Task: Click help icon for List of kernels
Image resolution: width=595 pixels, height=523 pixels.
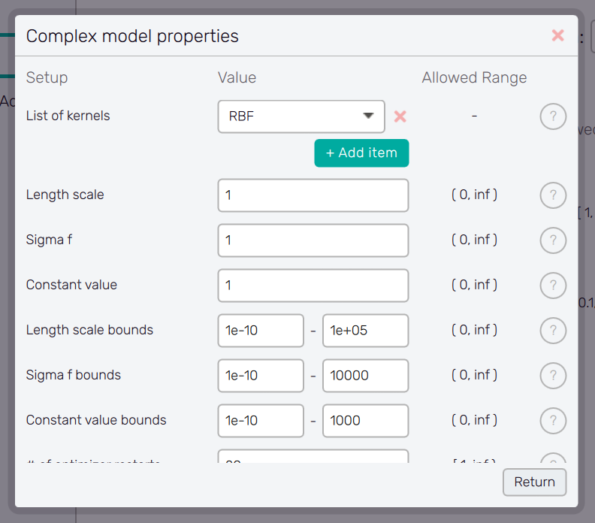Action: [x=553, y=116]
